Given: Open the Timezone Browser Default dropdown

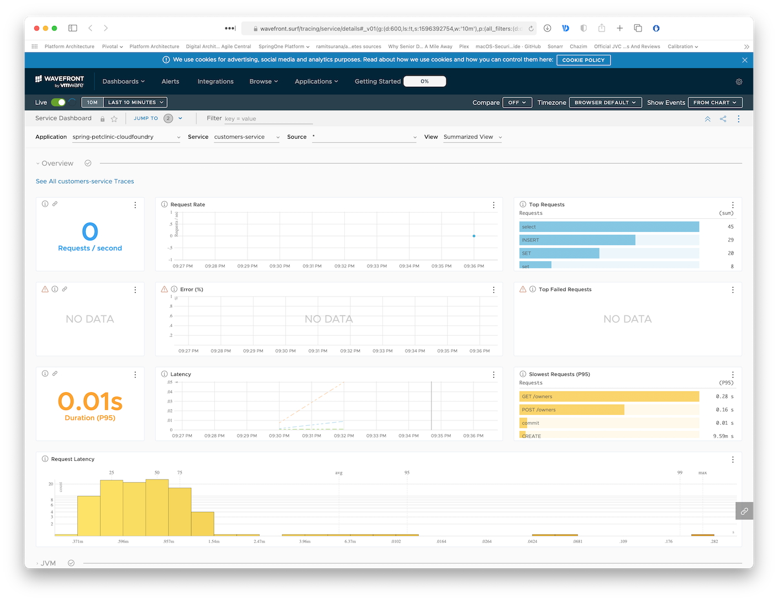Looking at the screenshot, I should 605,103.
